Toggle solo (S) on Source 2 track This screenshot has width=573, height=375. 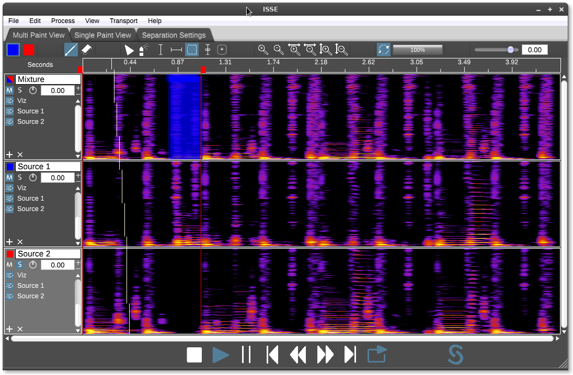[x=20, y=265]
